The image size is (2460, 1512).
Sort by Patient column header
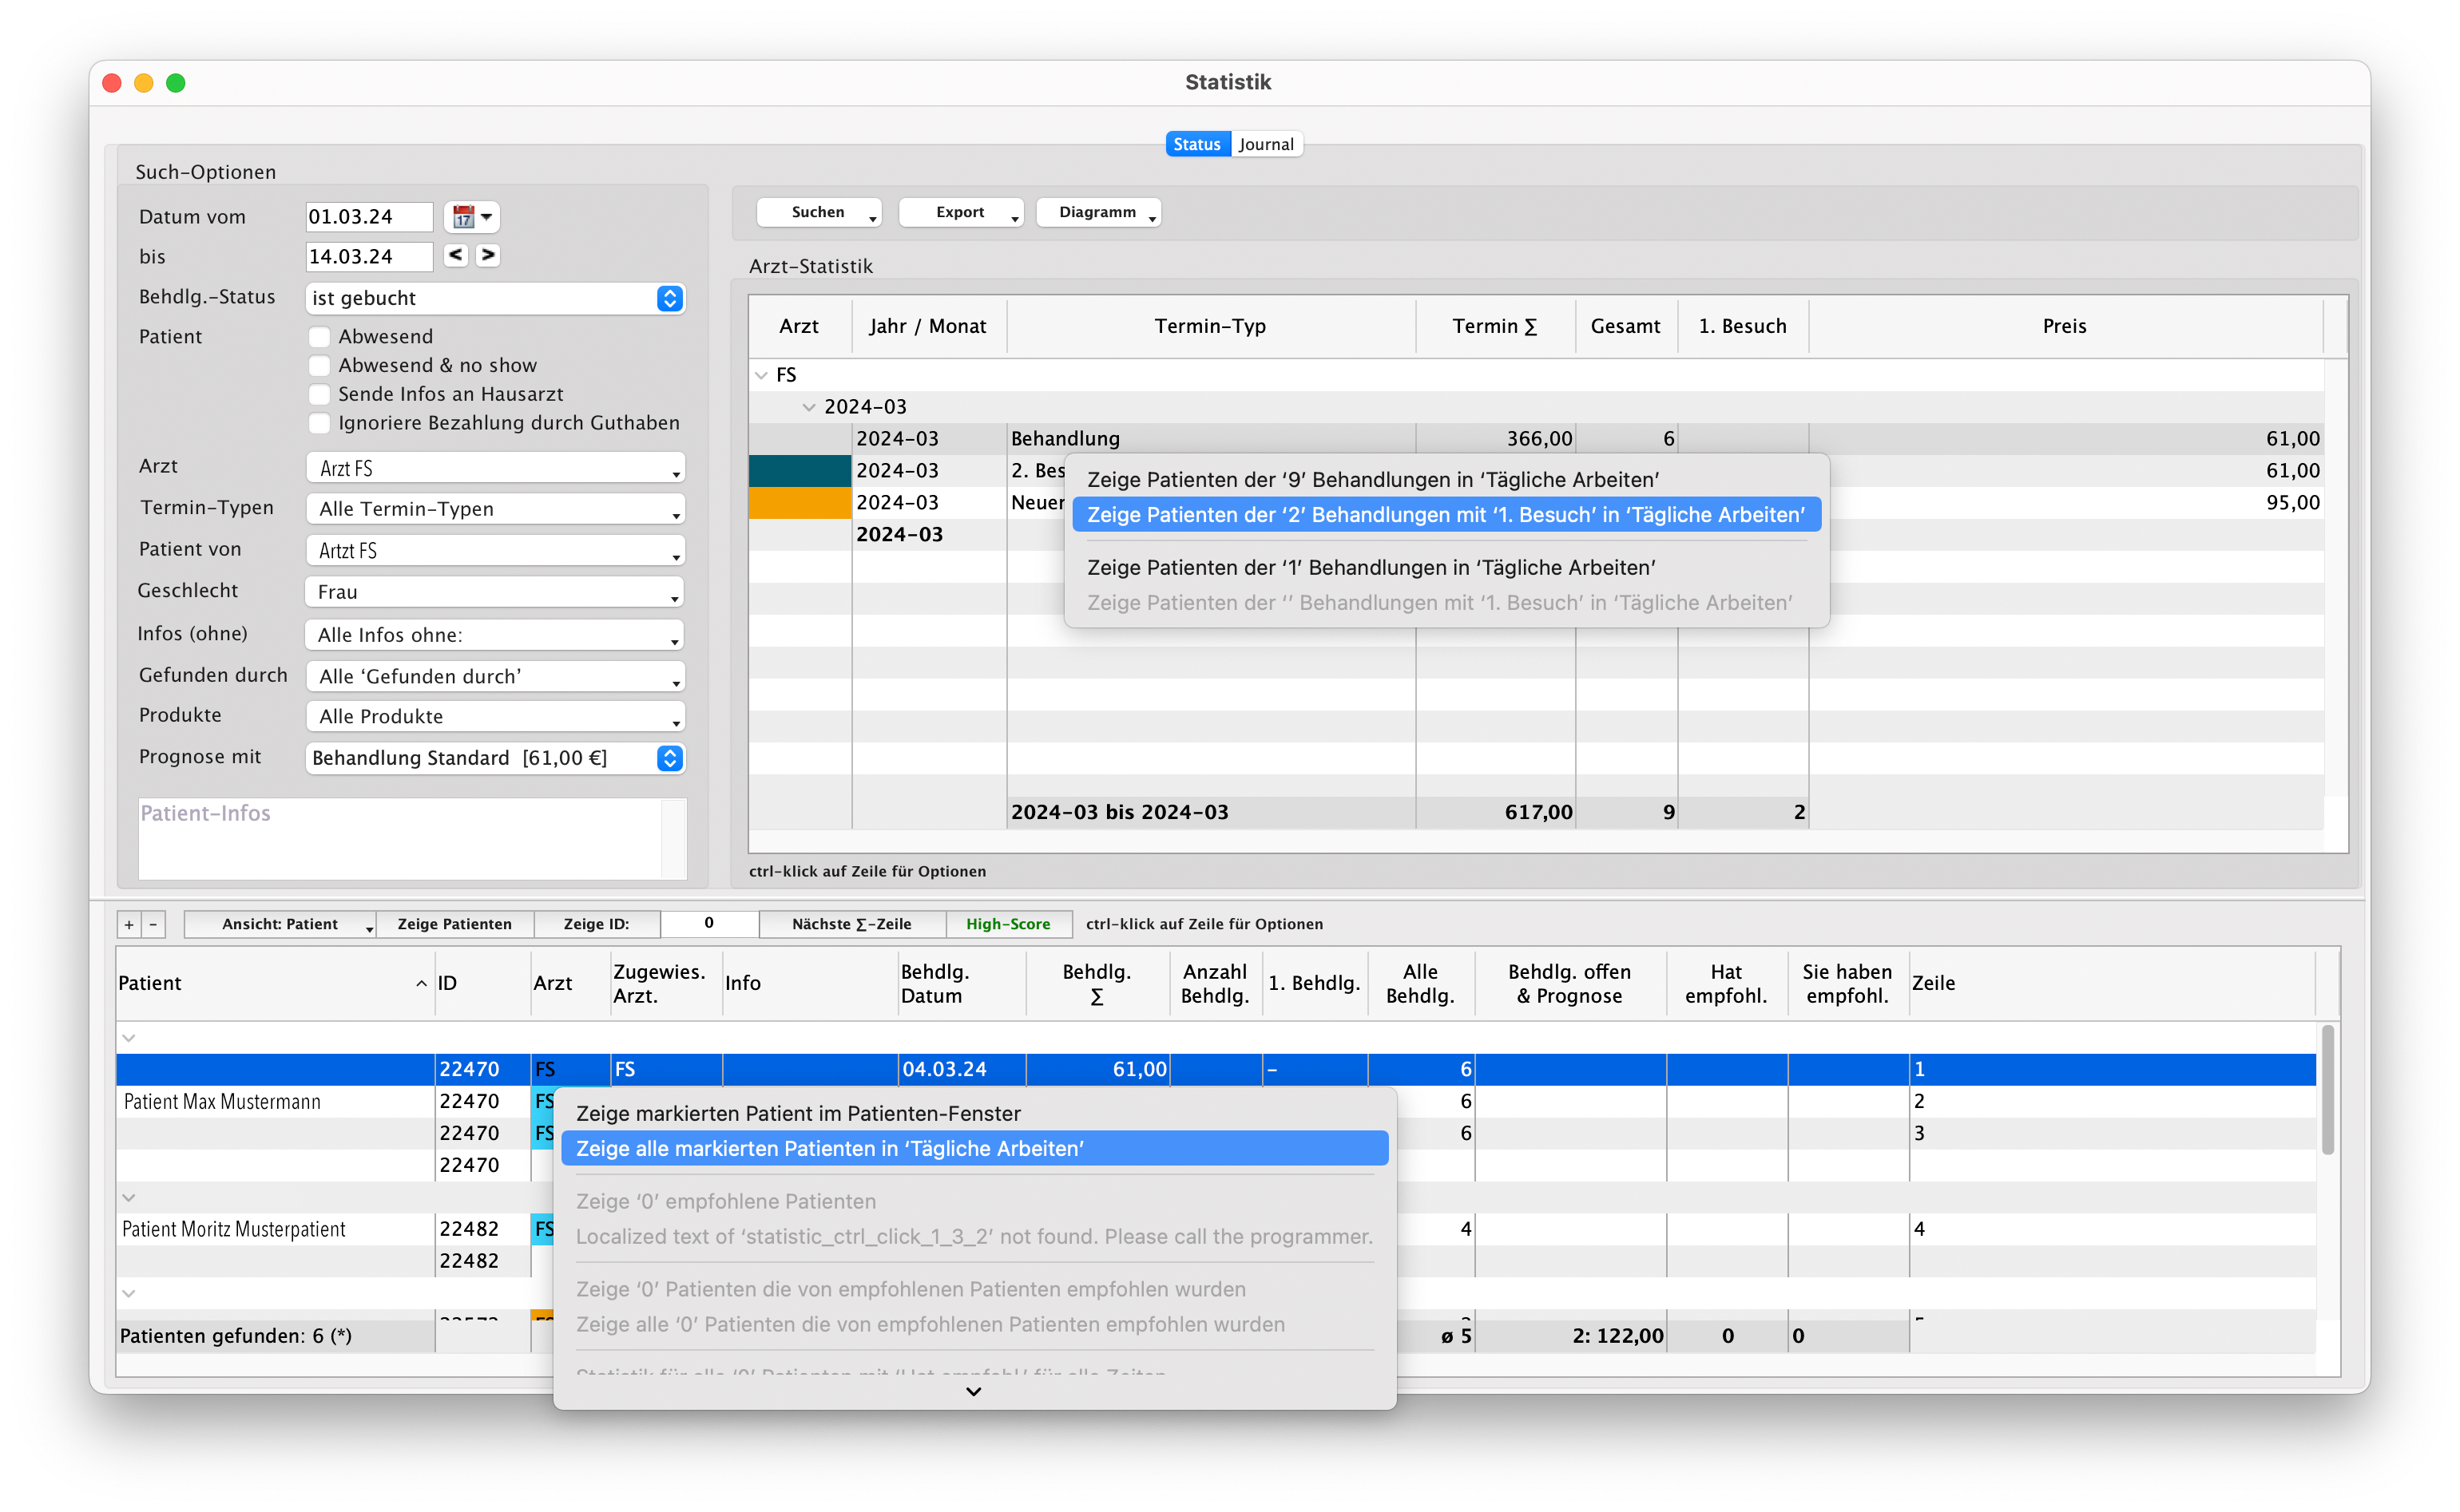click(x=274, y=984)
